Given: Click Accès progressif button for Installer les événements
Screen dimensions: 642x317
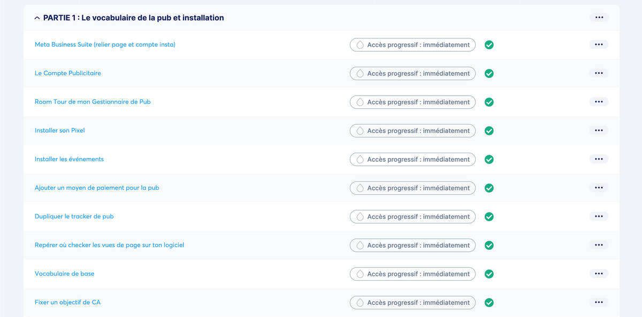Looking at the screenshot, I should point(412,160).
